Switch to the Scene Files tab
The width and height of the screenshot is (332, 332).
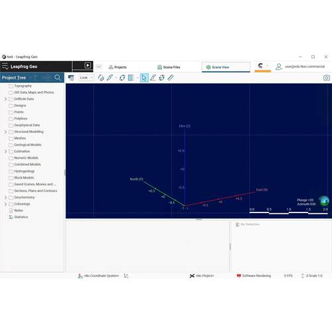169,67
